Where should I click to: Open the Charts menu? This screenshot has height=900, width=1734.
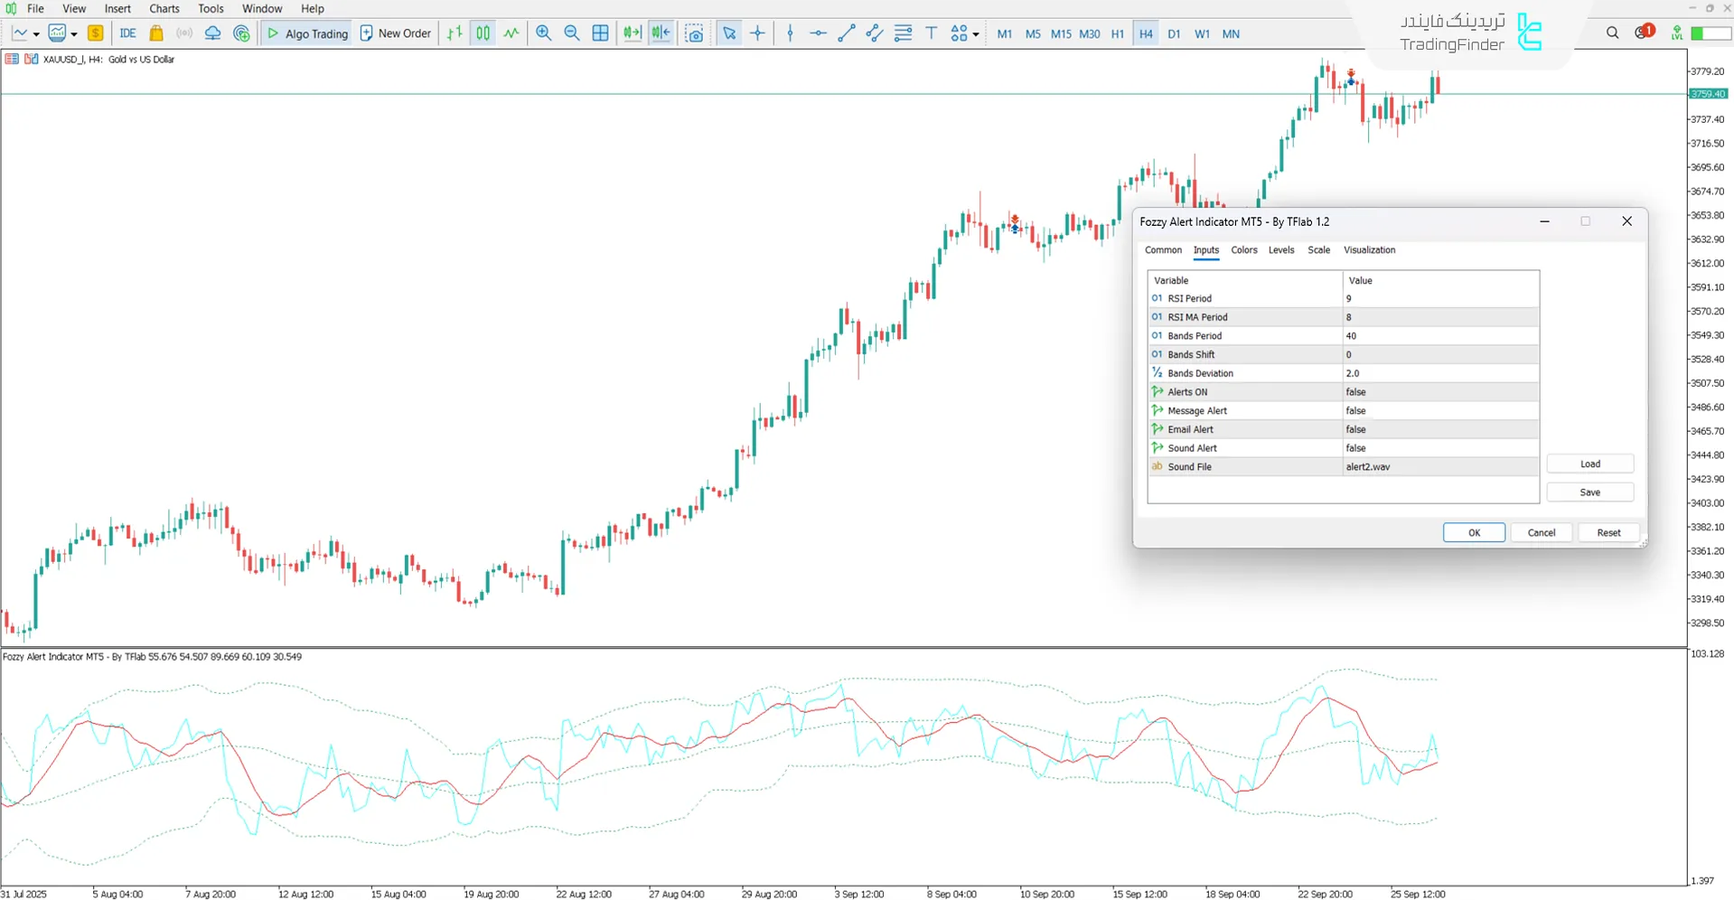tap(164, 9)
